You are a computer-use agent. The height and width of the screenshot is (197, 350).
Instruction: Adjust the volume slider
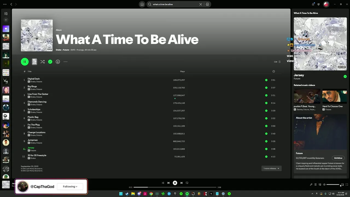(x=333, y=185)
